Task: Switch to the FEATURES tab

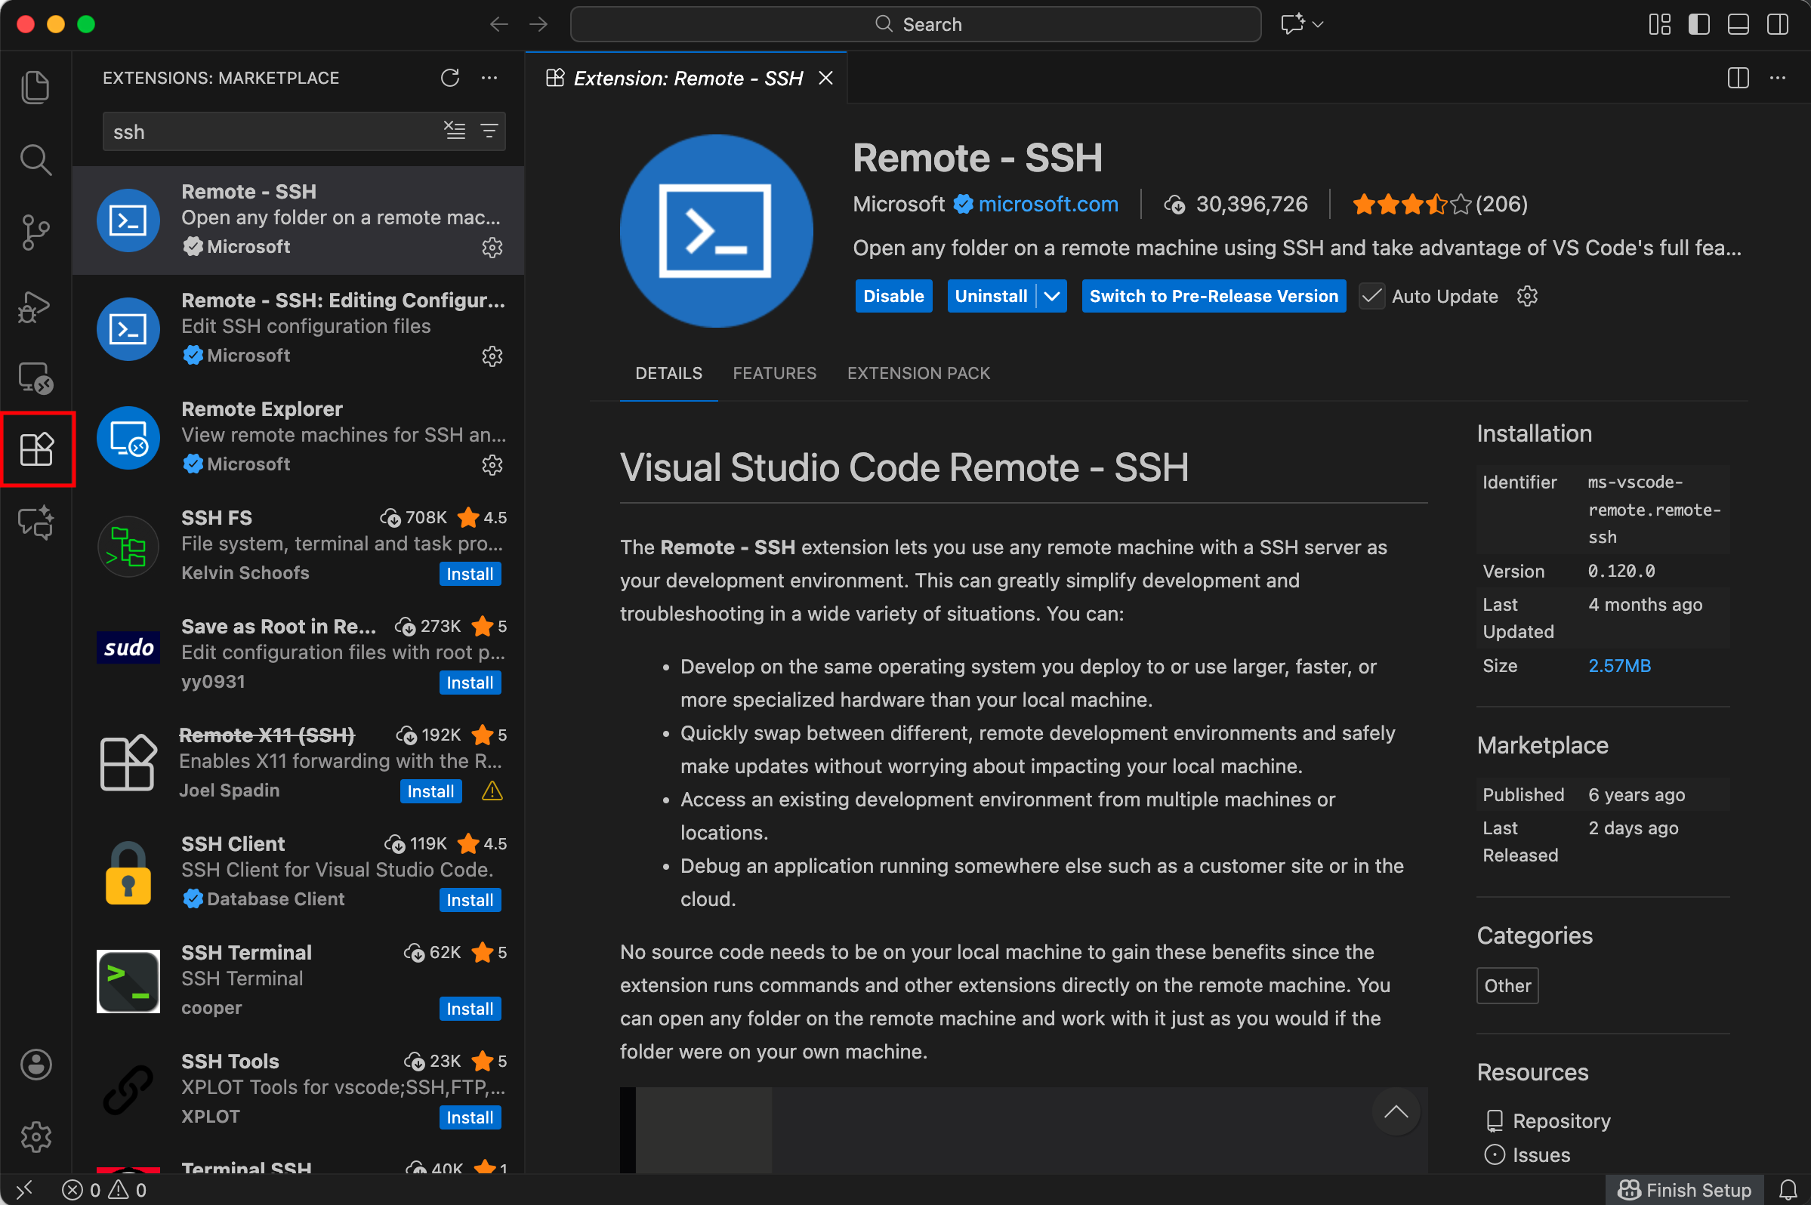Action: (774, 374)
